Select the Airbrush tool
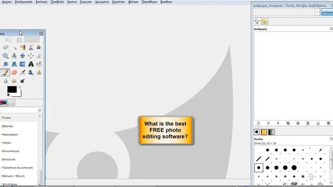Viewport: 333px width, 187px height. [22, 72]
